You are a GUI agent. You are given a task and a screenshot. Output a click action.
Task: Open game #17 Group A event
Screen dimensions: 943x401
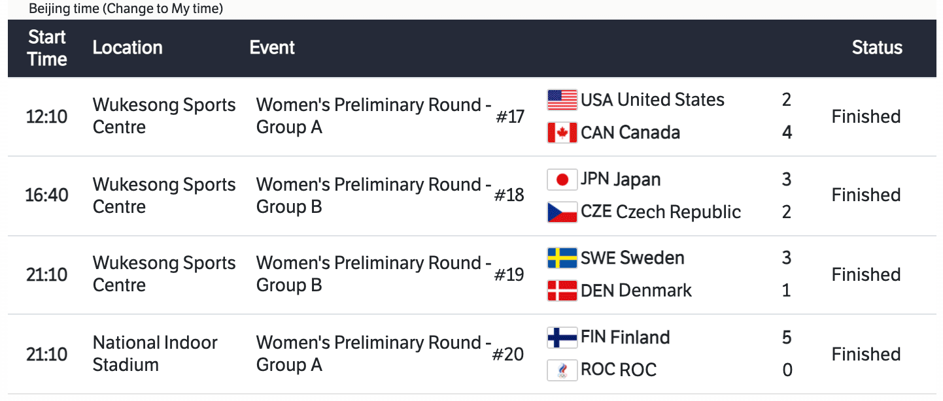coord(373,116)
